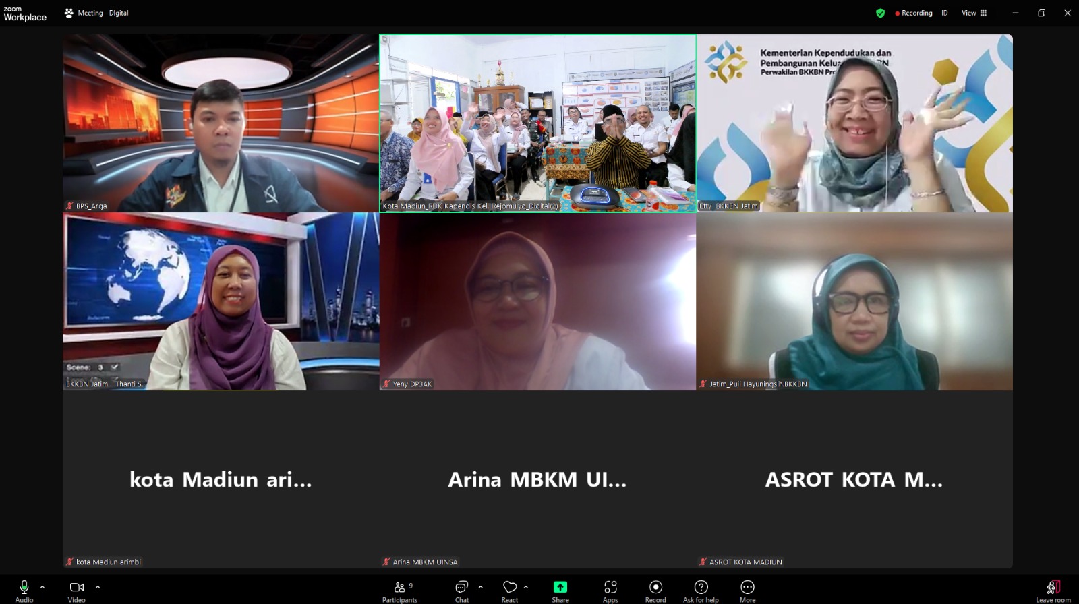Toggle meeting recording with Record button
Image resolution: width=1079 pixels, height=604 pixels.
[x=655, y=590]
